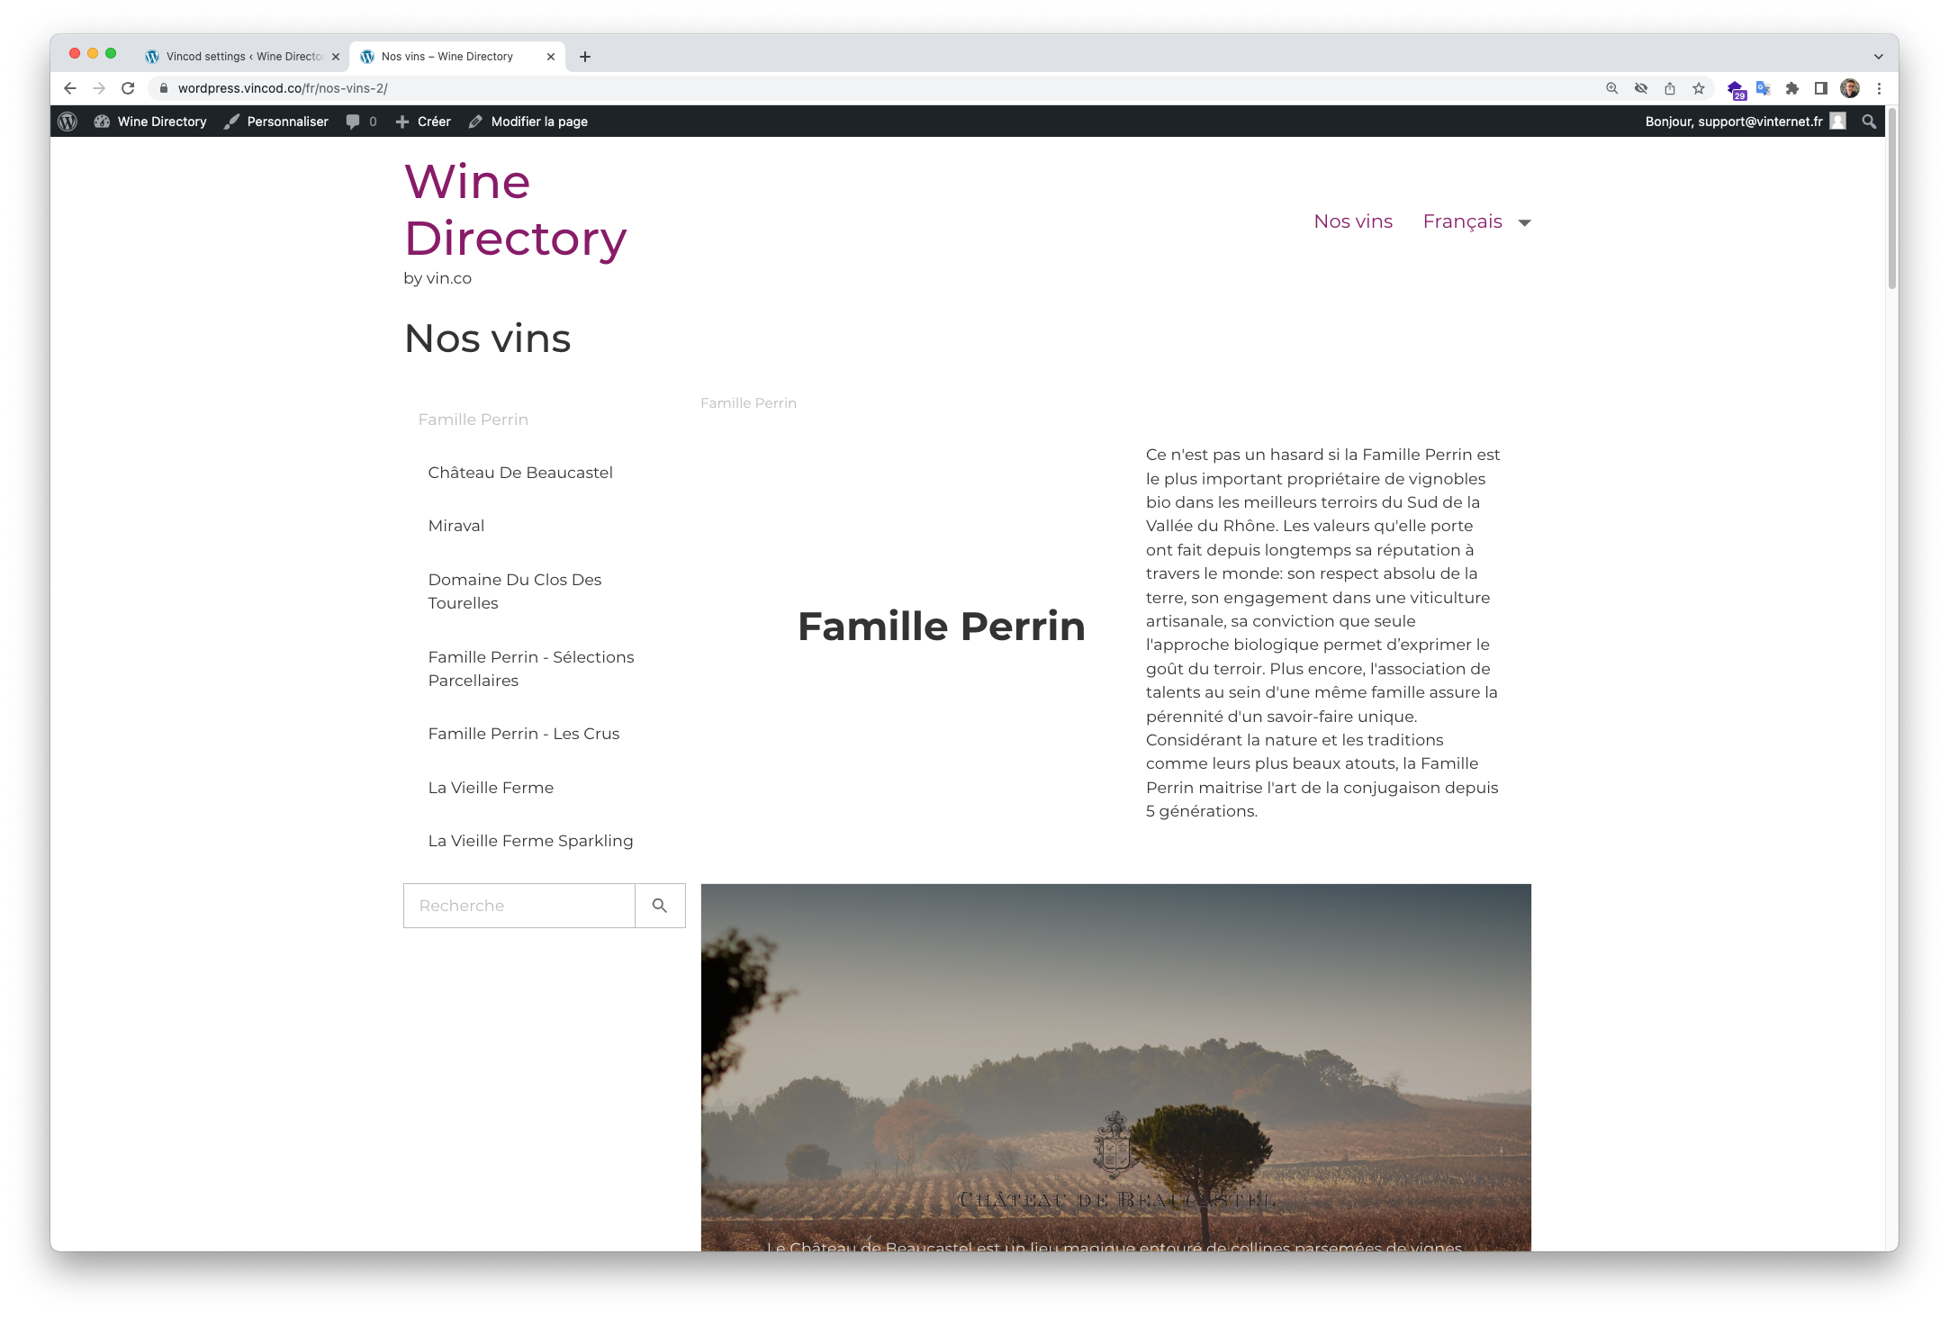Open the Google Translate extension icon
This screenshot has width=1949, height=1318.
tap(1764, 88)
